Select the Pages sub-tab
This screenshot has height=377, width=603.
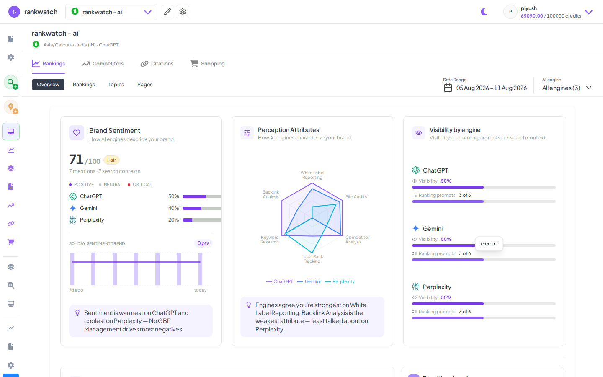[145, 85]
